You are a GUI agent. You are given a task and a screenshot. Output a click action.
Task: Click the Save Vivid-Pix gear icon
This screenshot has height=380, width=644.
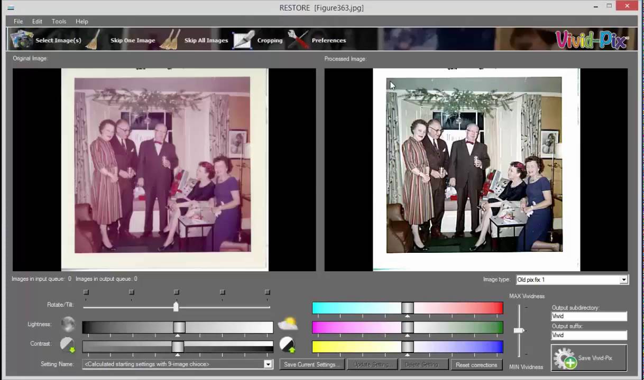tap(565, 358)
